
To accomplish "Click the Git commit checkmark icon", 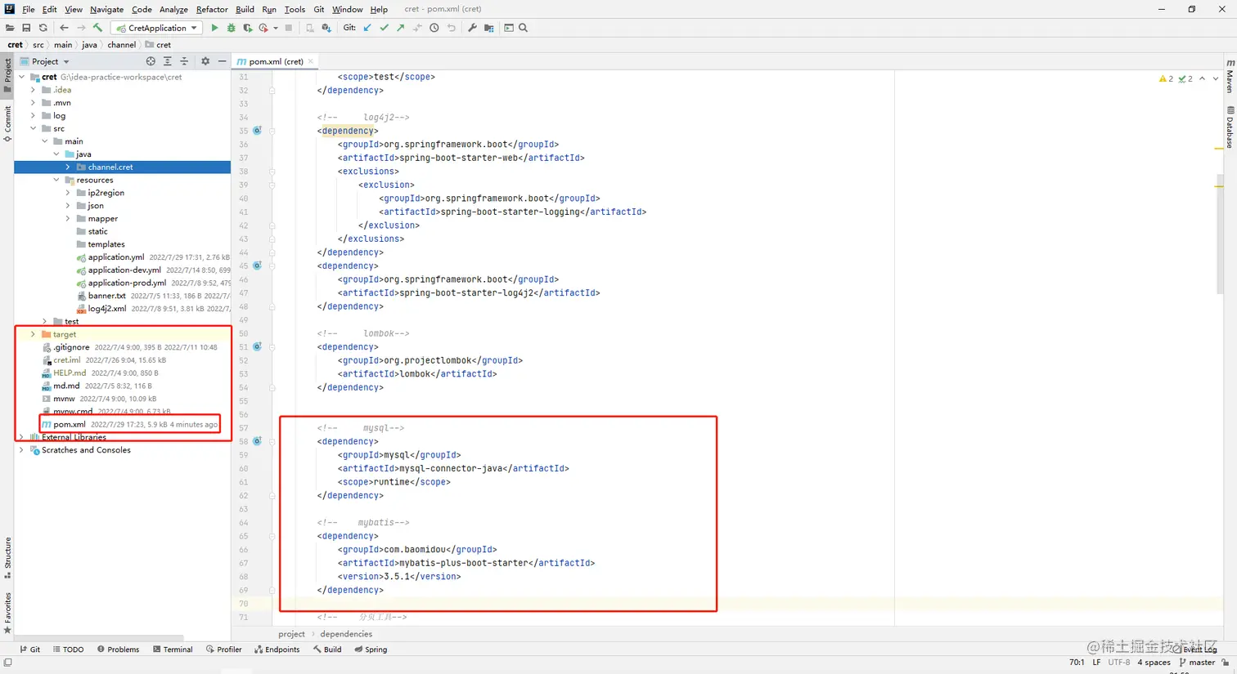I will click(x=384, y=28).
